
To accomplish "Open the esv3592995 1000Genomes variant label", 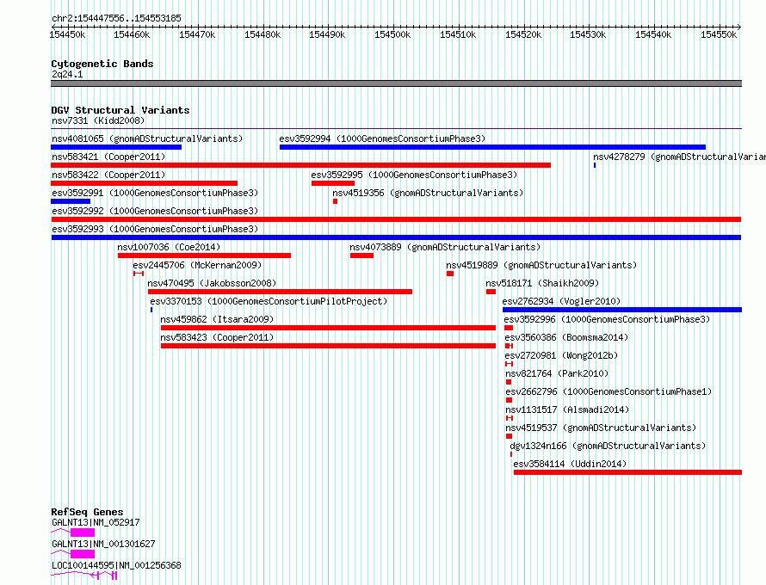I will pyautogui.click(x=414, y=175).
